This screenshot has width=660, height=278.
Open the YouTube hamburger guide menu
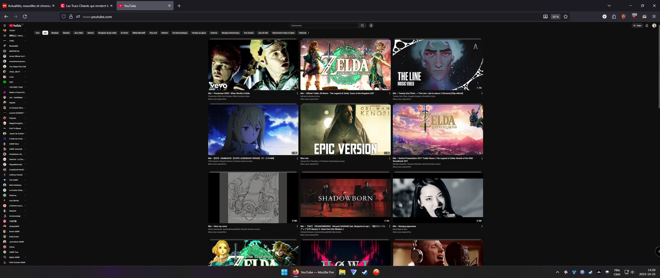(x=4, y=25)
